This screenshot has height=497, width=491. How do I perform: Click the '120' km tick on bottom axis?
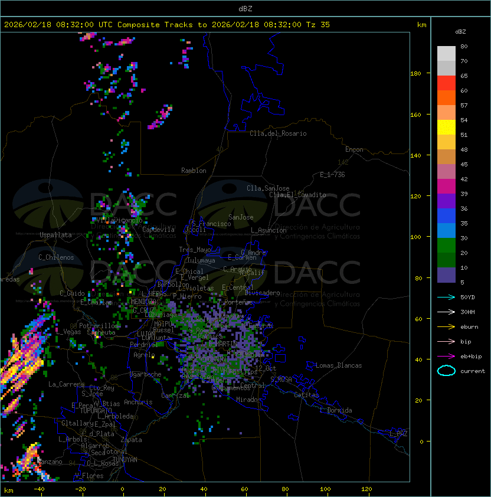tap(366, 489)
